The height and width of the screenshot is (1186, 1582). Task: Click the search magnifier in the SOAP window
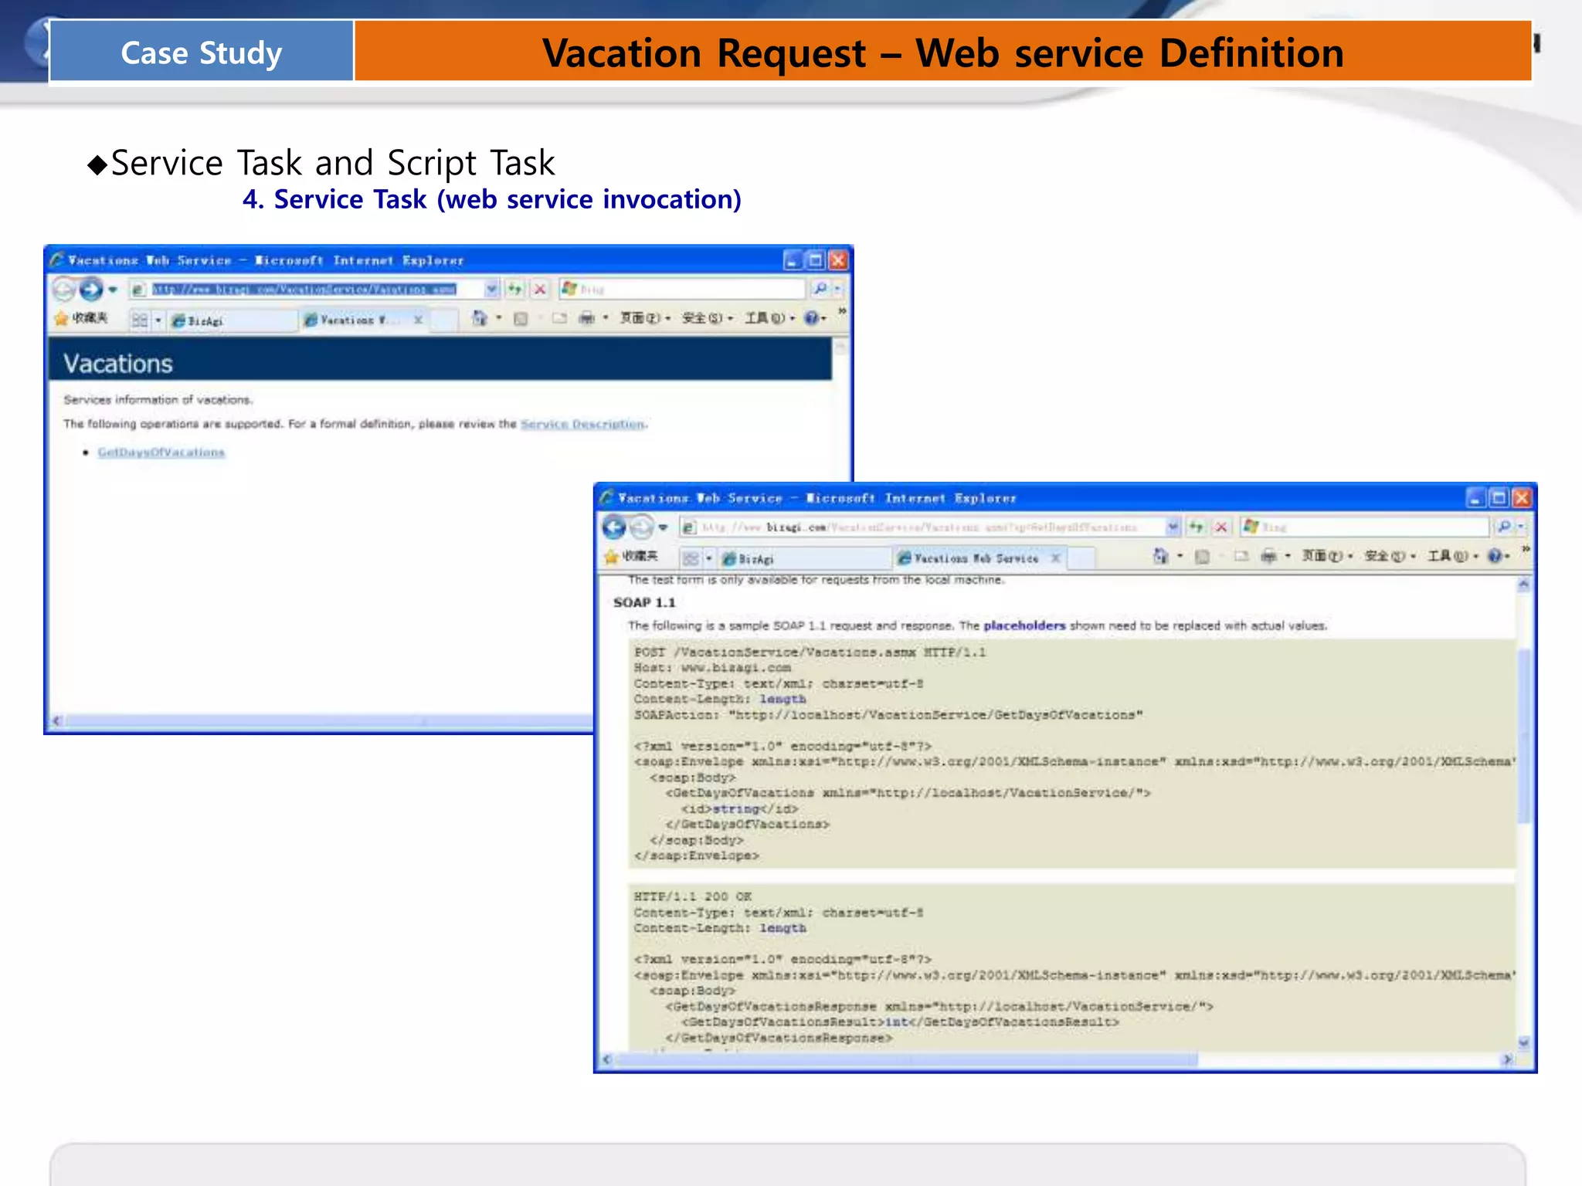(x=1503, y=527)
